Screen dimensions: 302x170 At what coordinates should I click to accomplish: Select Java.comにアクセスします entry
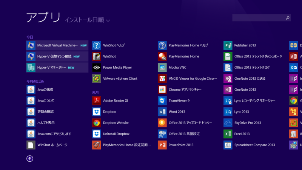pyautogui.click(x=54, y=134)
